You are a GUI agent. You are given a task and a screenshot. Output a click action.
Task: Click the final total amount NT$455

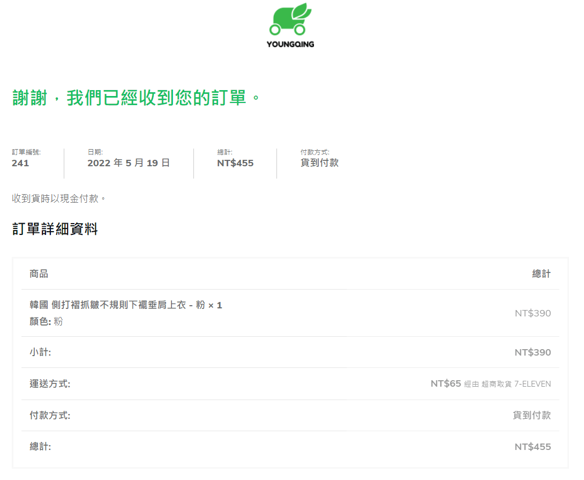533,447
